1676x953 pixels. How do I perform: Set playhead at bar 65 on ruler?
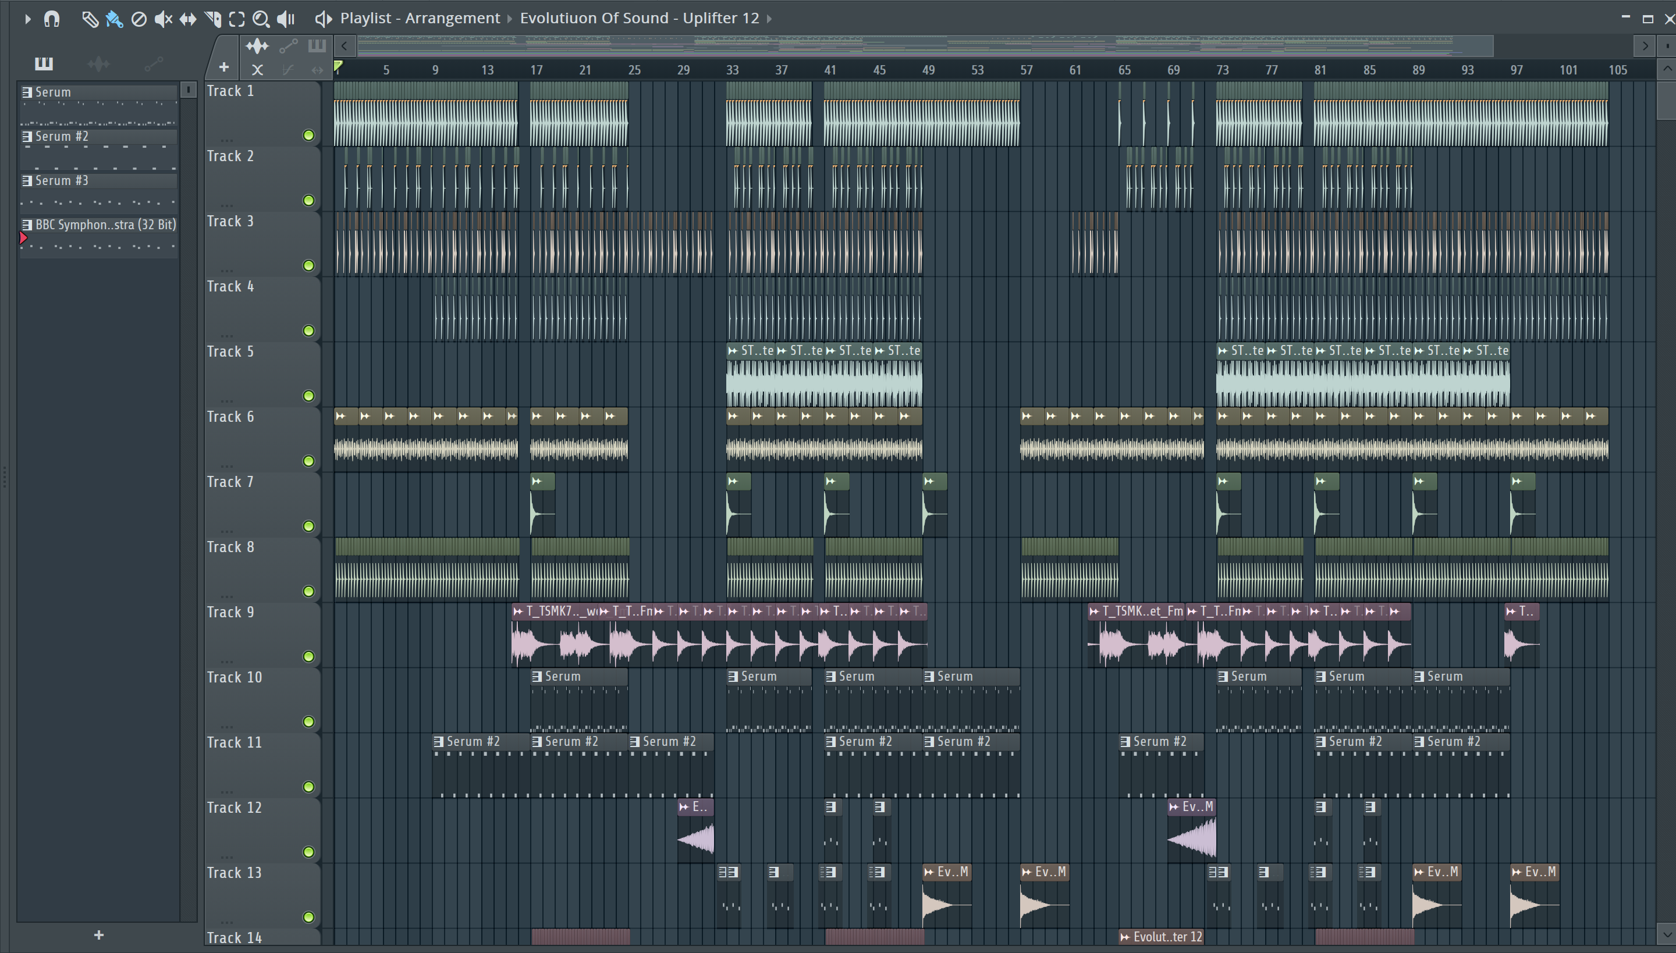[x=1124, y=70]
